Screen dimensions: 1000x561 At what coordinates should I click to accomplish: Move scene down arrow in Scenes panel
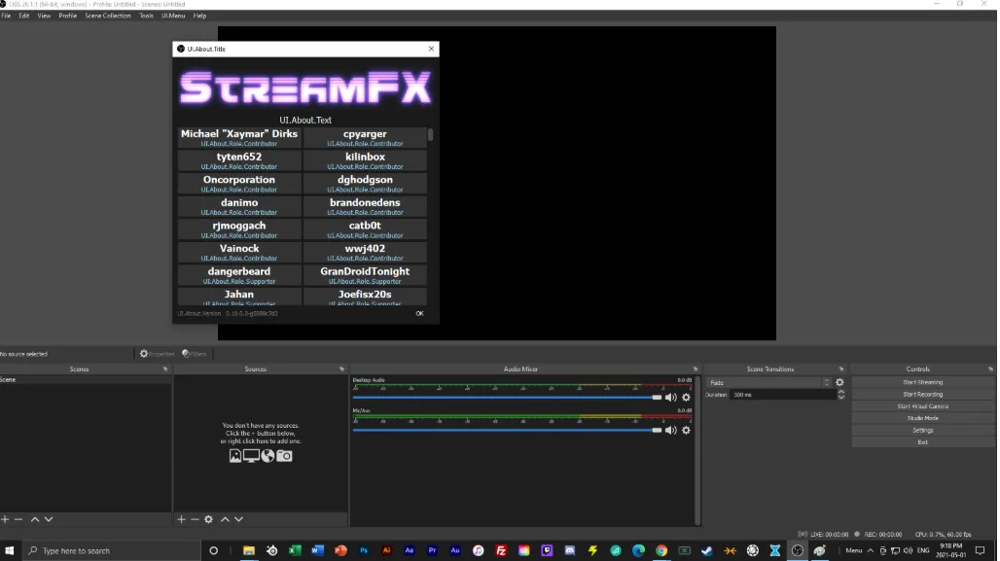coord(49,519)
